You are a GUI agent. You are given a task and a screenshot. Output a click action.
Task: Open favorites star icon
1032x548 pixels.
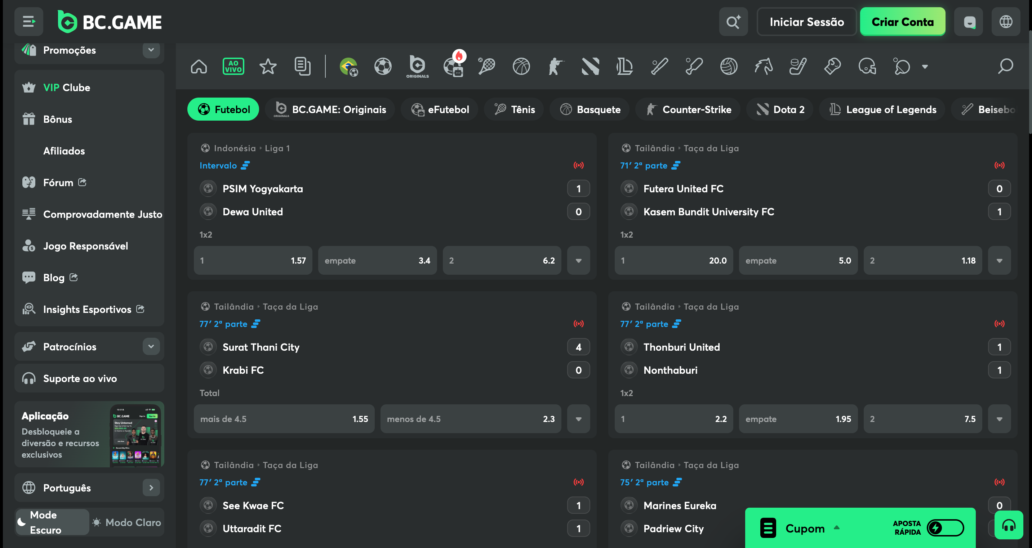(268, 67)
